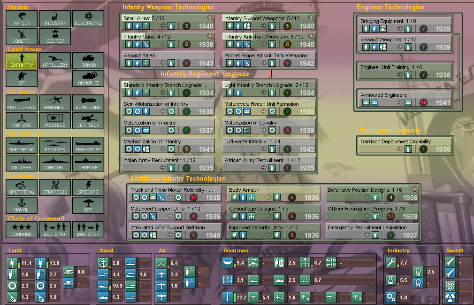Image resolution: width=474 pixels, height=305 pixels.
Task: Open the Command chain tab
Action: click(x=22, y=230)
